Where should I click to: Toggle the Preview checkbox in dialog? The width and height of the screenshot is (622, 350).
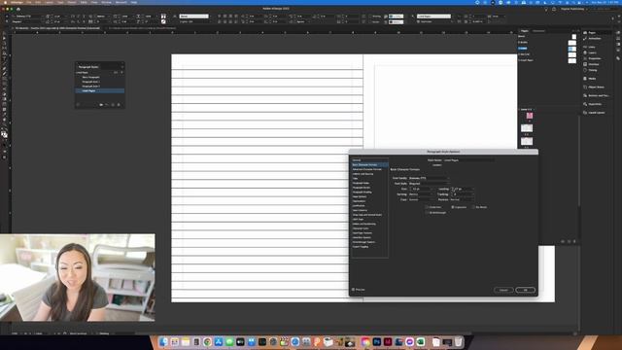[x=353, y=290]
